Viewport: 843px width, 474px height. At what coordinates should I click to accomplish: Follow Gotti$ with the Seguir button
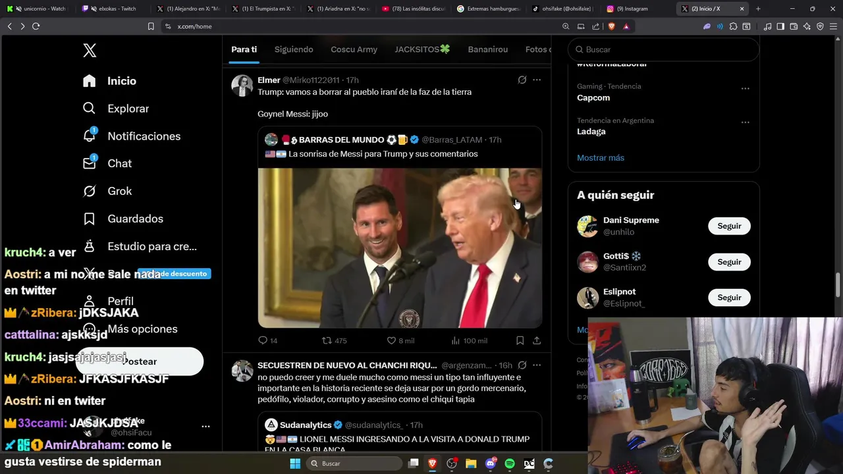(729, 262)
